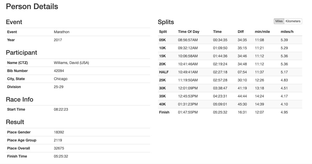Click the Person Details page heading
Image resolution: width=312 pixels, height=164 pixels.
point(32,6)
